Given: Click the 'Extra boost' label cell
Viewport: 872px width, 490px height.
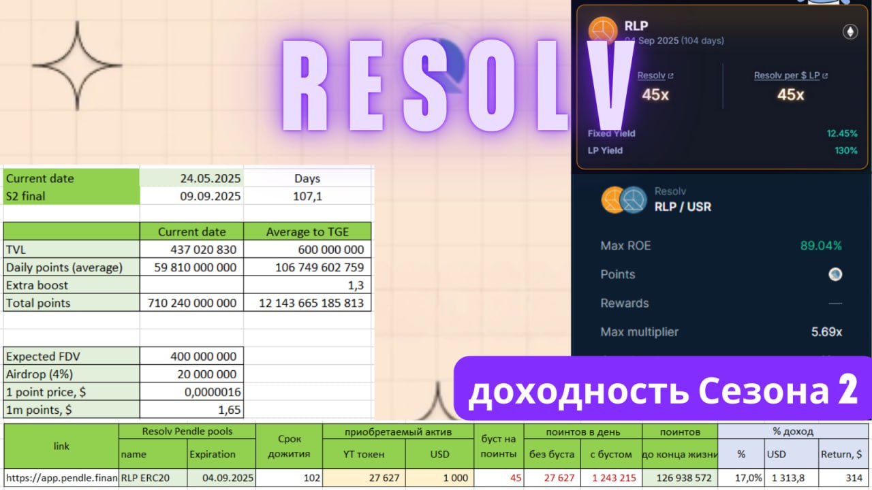Looking at the screenshot, I should click(72, 285).
